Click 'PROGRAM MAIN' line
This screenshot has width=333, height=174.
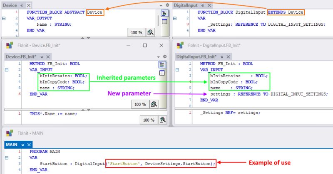(45, 152)
